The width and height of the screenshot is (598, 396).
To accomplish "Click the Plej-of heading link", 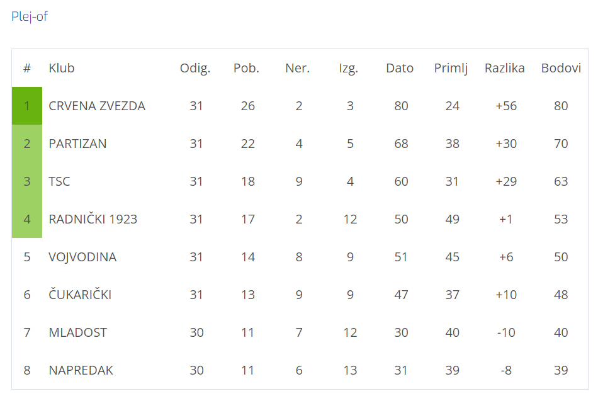I will [30, 16].
